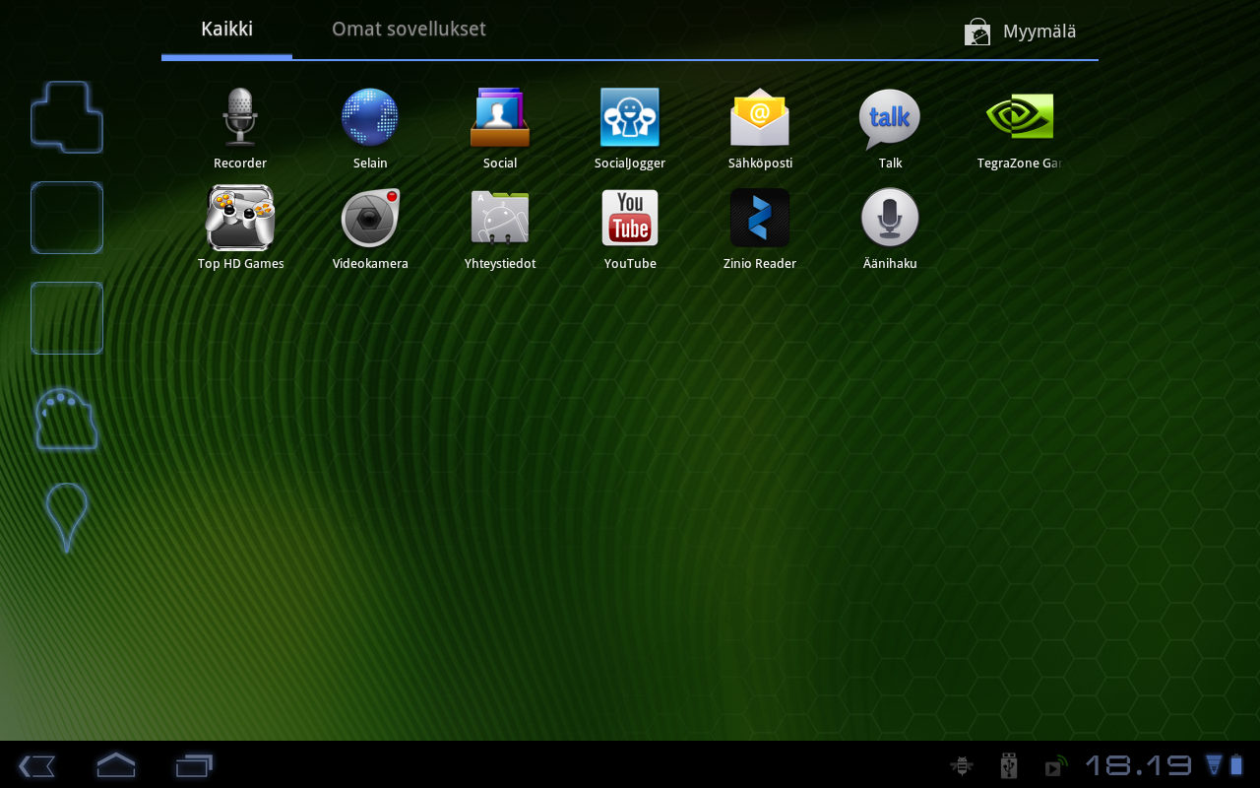Launch Top HD Games
The height and width of the screenshot is (788, 1260).
click(x=240, y=229)
